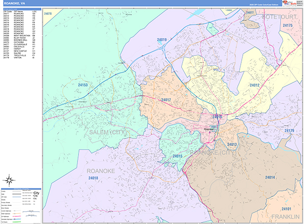
Task: Click the 24018 ZIP code label
Action: click(x=93, y=178)
